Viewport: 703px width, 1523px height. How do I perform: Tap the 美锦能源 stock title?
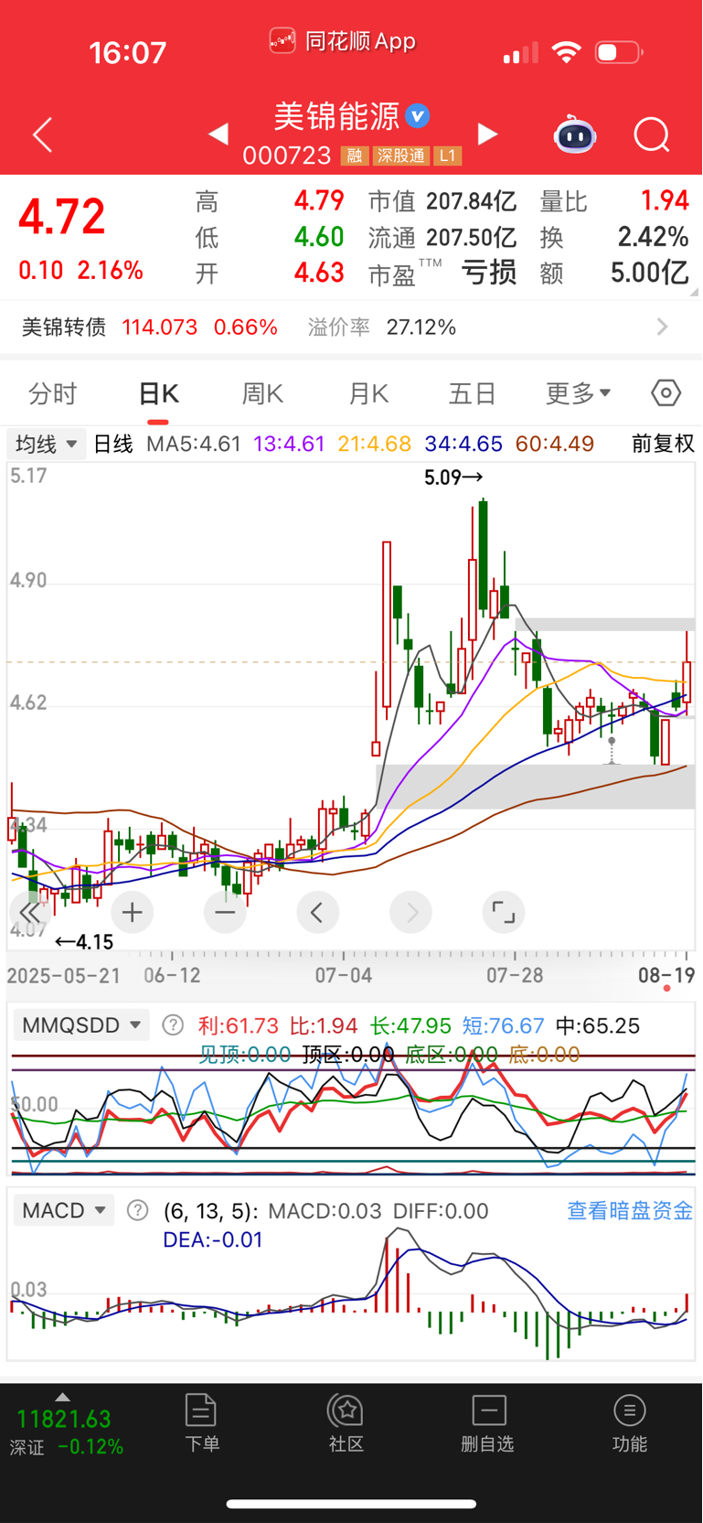[337, 117]
